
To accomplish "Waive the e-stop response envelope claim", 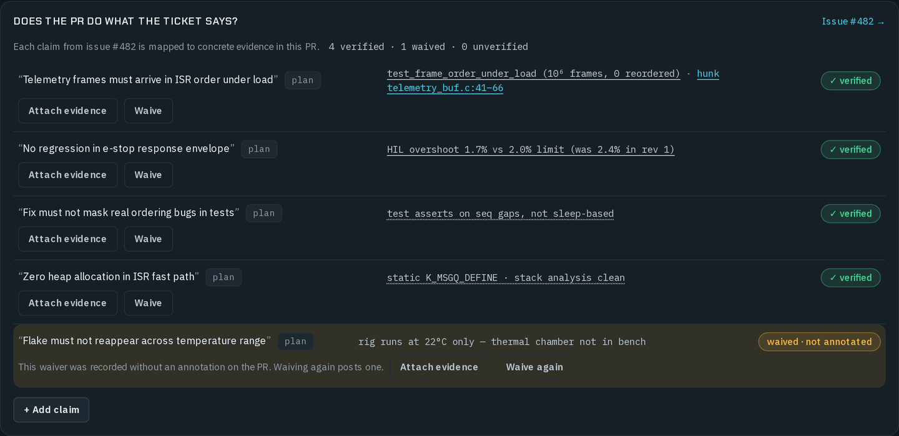I will coord(148,175).
